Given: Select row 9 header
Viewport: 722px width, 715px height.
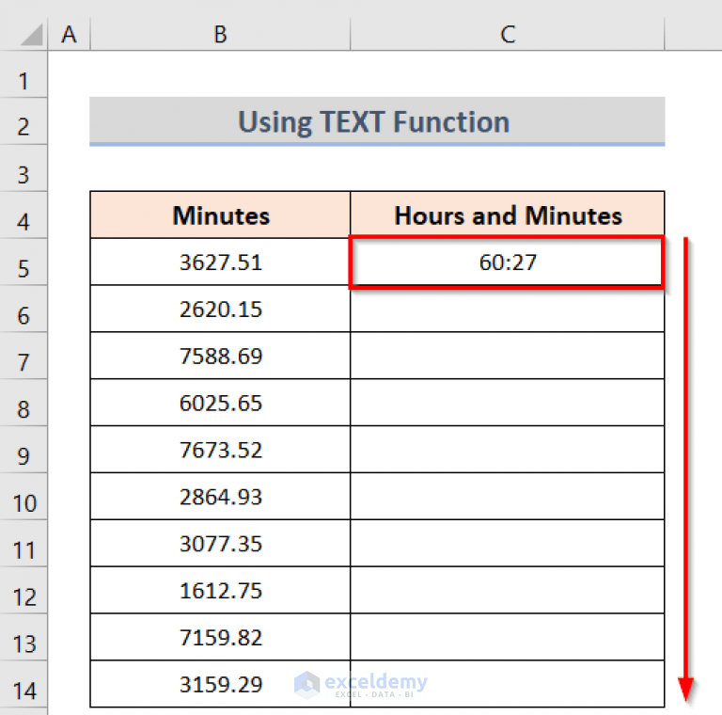Looking at the screenshot, I should pos(24,450).
